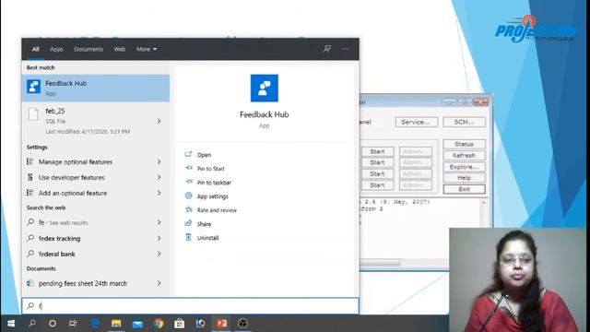Switch to the Web search tab
Viewport: 590px width, 332px height.
120,49
